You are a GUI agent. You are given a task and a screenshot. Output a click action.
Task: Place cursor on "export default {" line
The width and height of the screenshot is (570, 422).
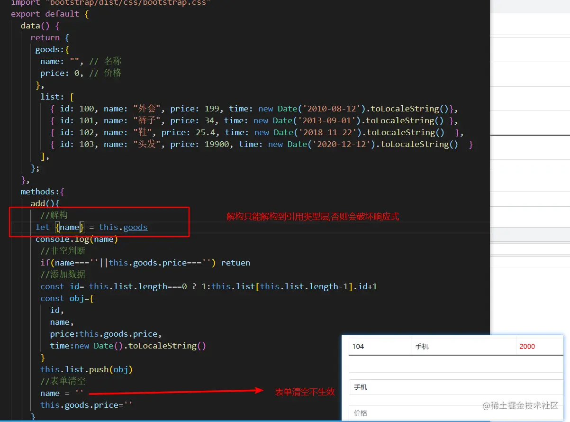[x=50, y=14]
